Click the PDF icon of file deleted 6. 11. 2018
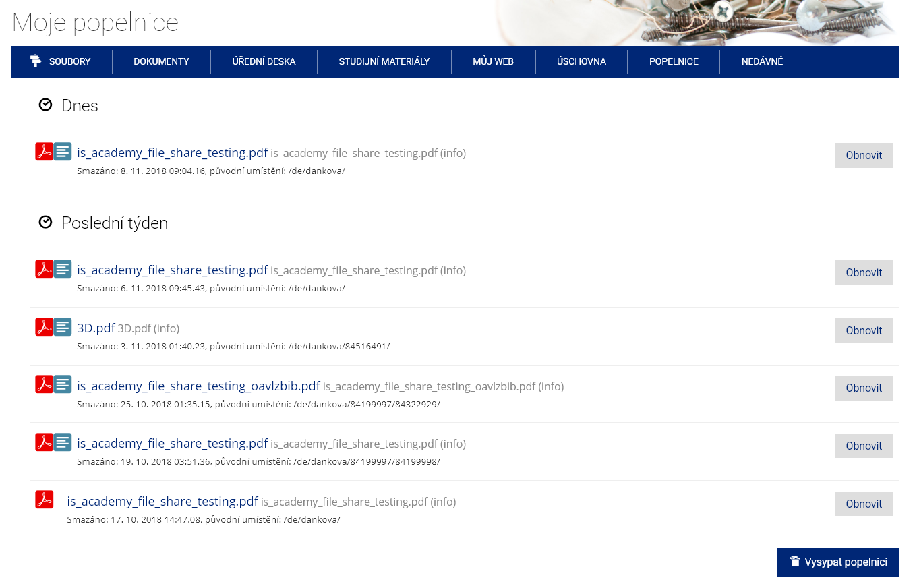The image size is (917, 584). point(44,269)
